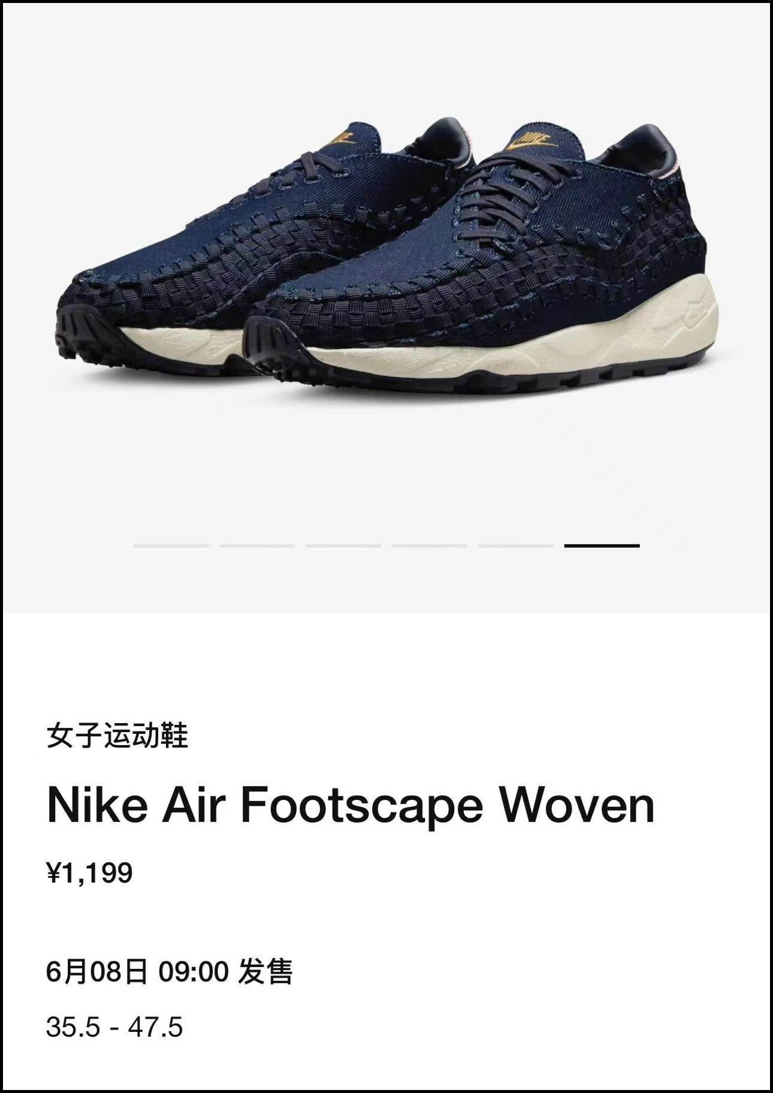The width and height of the screenshot is (773, 1093).
Task: Click the toe of the rear left shoe
Action: 102,300
